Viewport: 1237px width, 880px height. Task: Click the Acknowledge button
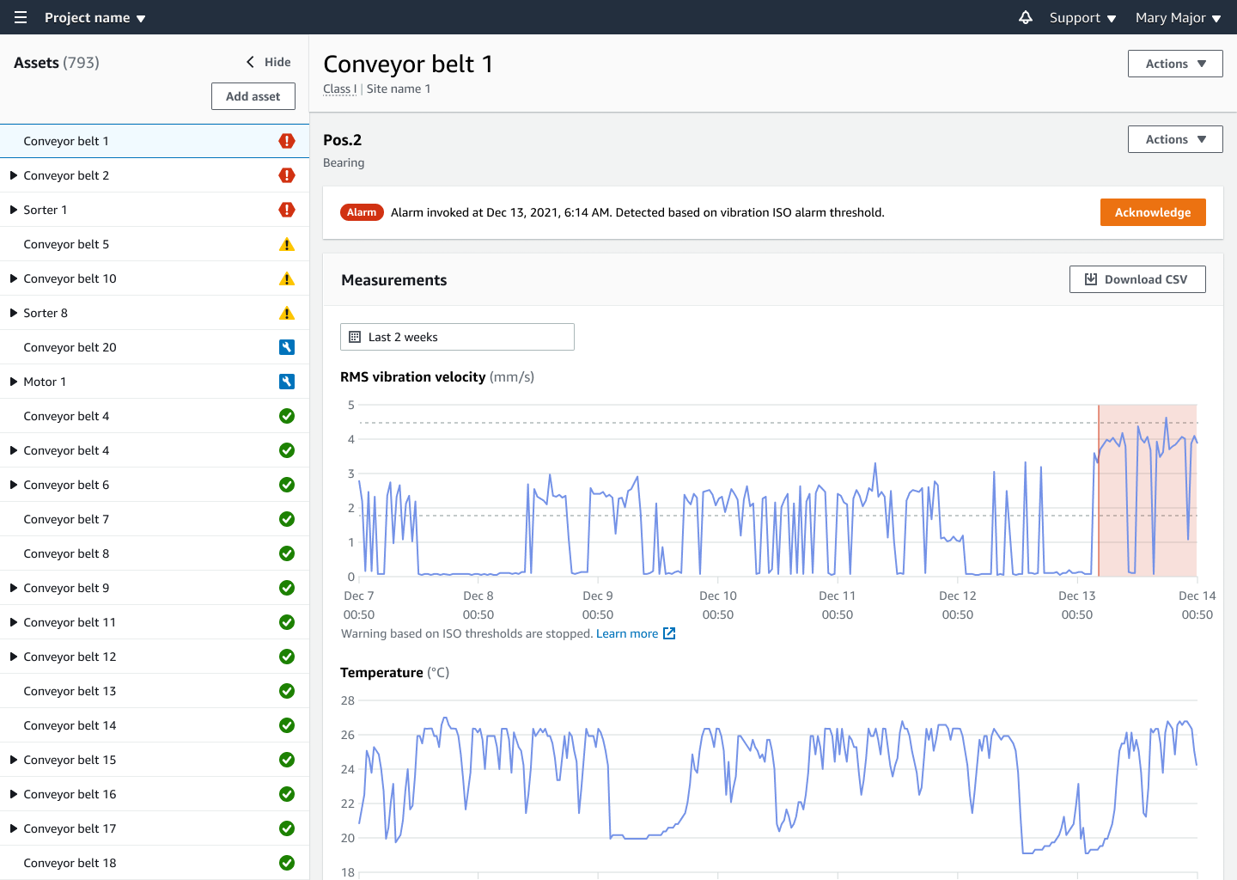(1153, 211)
